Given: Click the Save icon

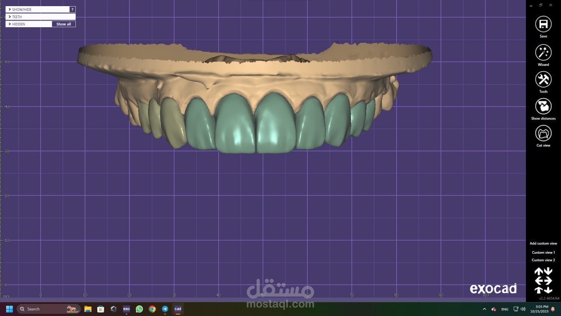Looking at the screenshot, I should click(543, 24).
